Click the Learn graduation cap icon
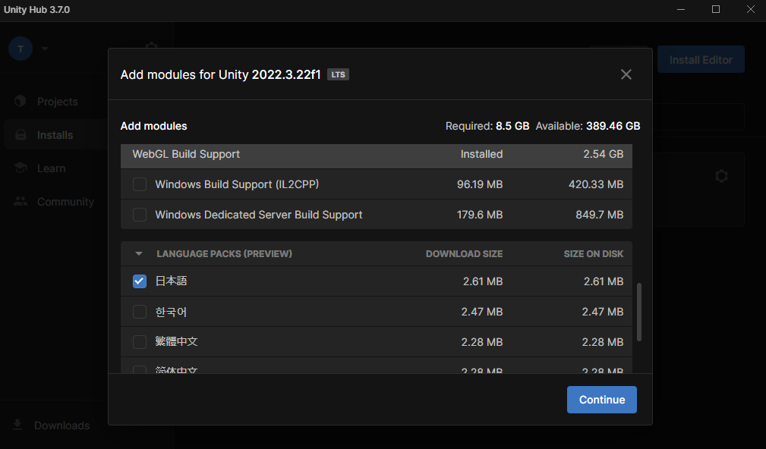Image resolution: width=766 pixels, height=449 pixels. tap(20, 168)
